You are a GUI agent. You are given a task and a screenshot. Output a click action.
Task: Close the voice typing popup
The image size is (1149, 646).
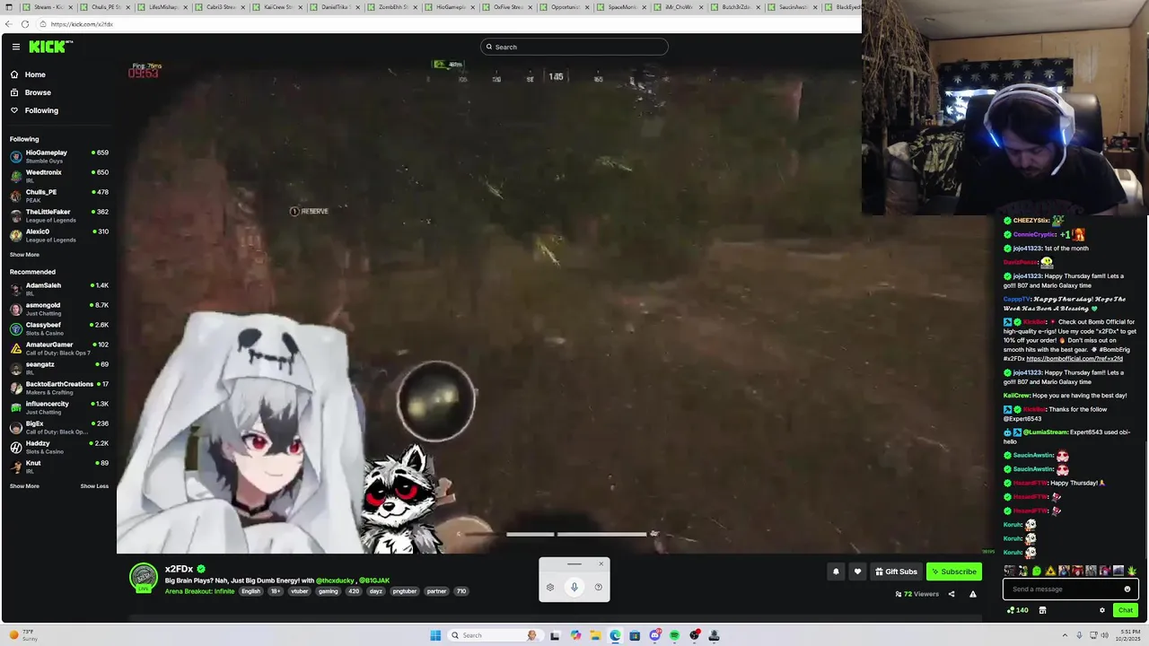601,564
